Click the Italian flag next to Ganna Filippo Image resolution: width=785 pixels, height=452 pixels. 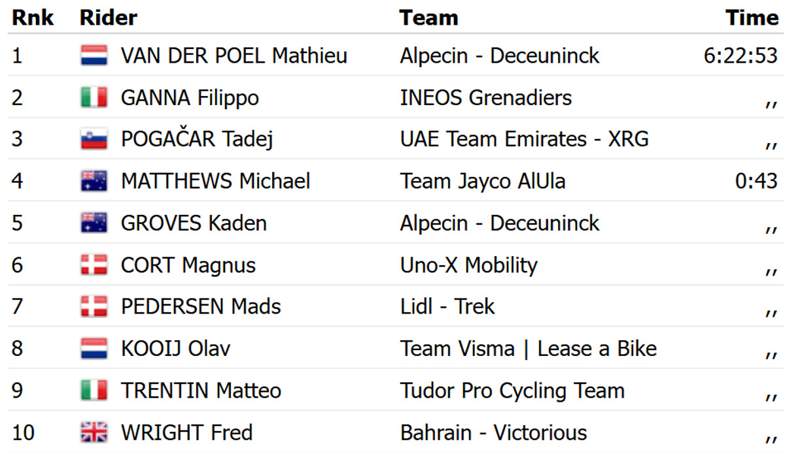[94, 98]
